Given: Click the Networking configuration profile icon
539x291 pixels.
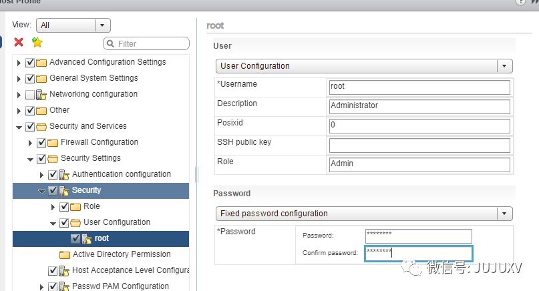Looking at the screenshot, I should [x=41, y=94].
